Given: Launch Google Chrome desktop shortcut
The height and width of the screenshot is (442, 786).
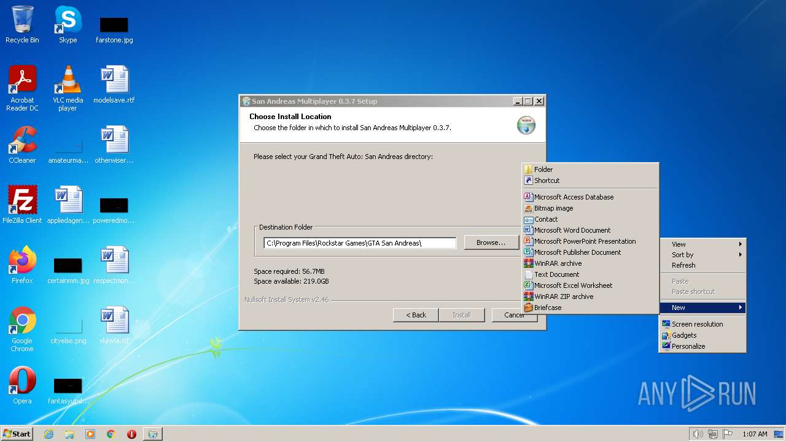Looking at the screenshot, I should [x=22, y=328].
